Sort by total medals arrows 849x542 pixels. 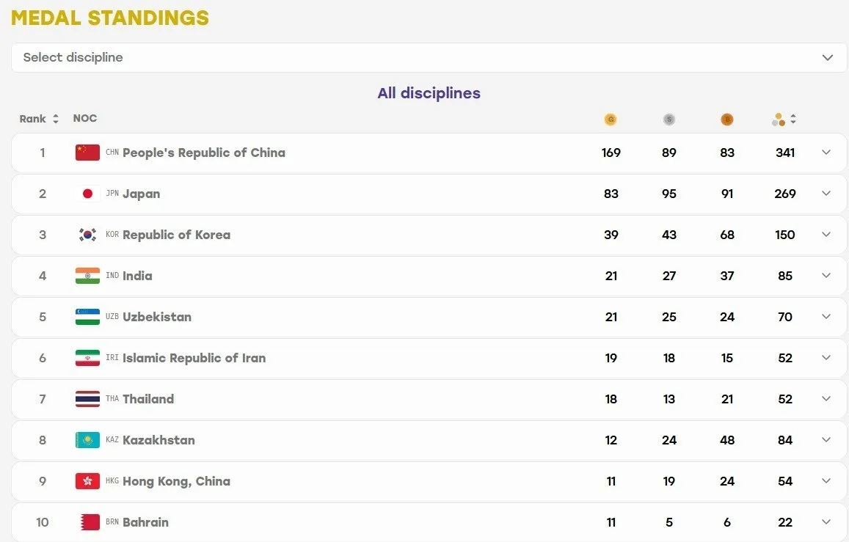pos(793,119)
